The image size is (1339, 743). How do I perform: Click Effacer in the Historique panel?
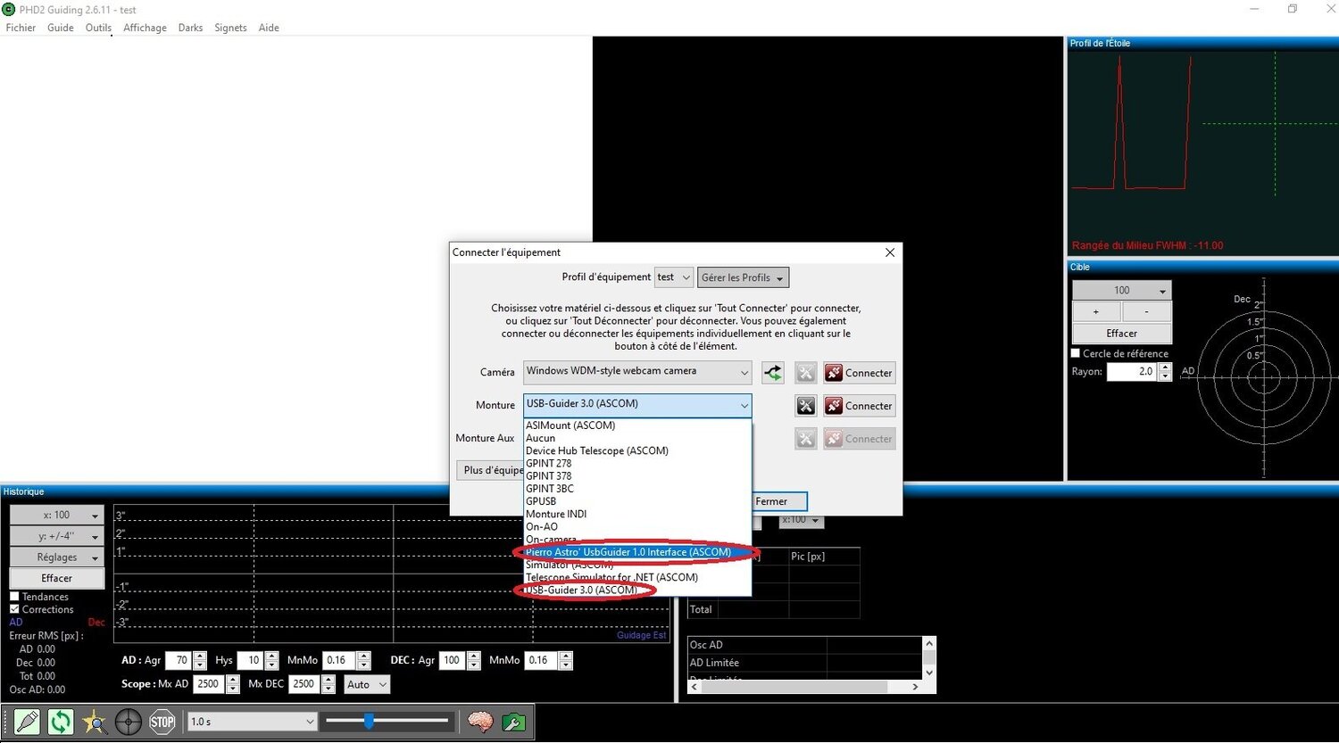57,578
